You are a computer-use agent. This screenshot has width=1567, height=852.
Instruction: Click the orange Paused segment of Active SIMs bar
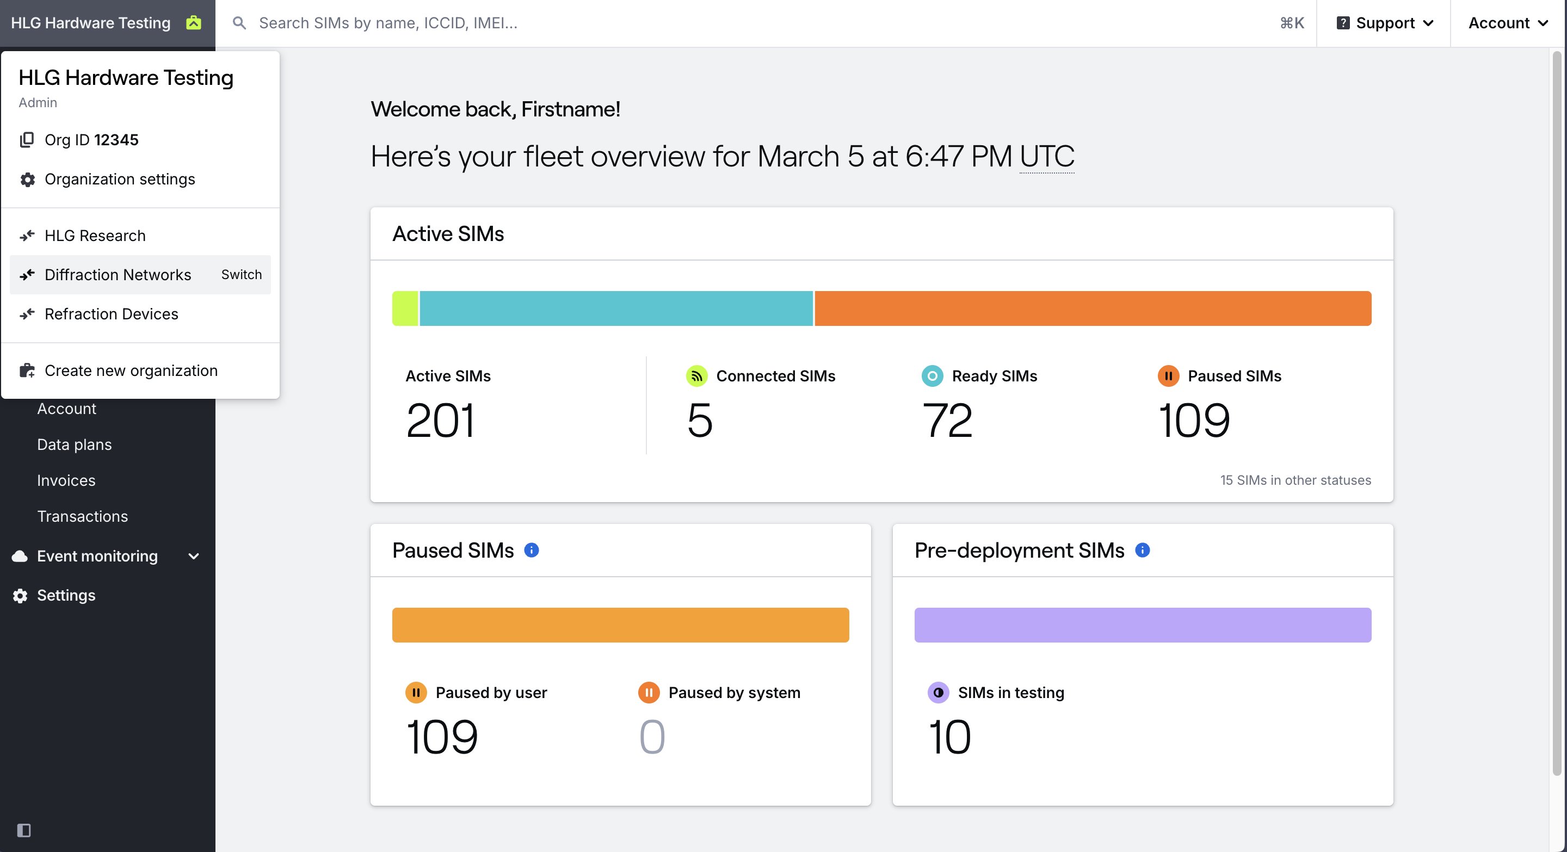pyautogui.click(x=1093, y=308)
